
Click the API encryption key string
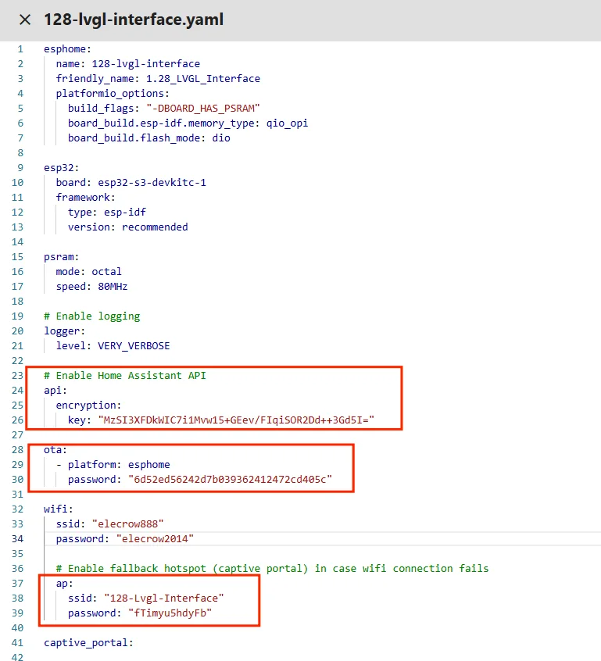coord(236,420)
